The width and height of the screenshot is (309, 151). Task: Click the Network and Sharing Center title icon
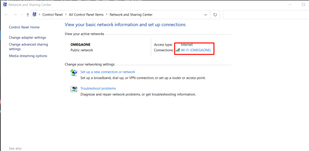coord(5,4)
